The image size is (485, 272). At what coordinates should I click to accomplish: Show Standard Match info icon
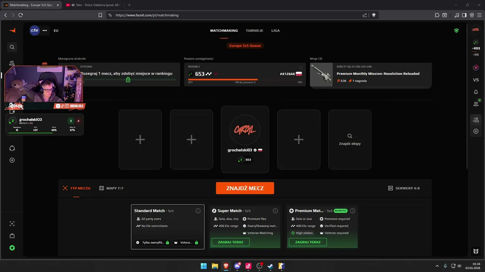tap(198, 211)
